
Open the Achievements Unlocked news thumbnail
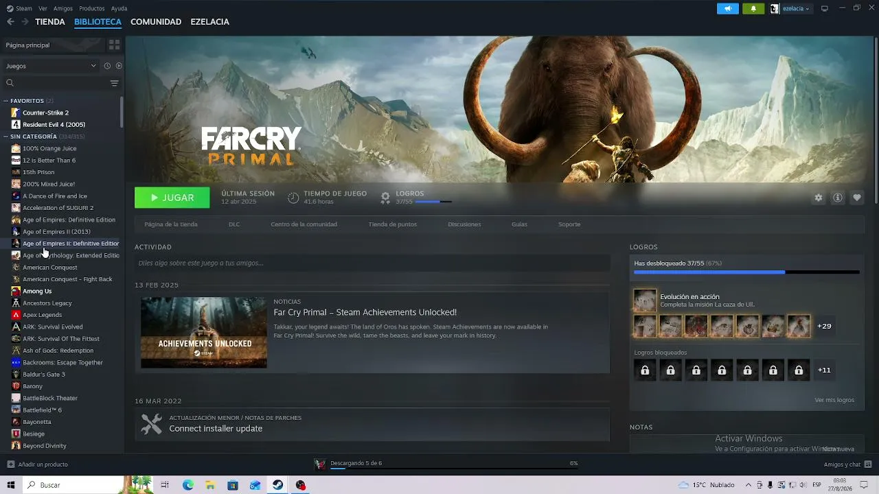[x=204, y=333]
